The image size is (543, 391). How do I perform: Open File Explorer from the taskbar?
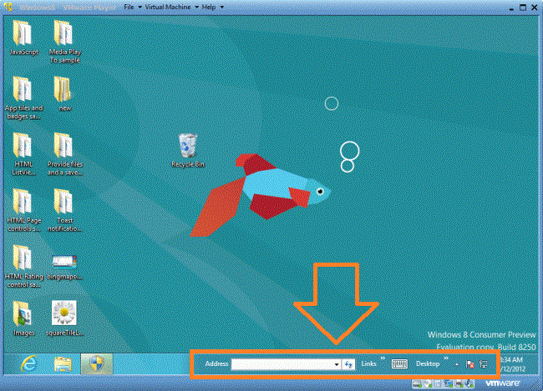[63, 364]
